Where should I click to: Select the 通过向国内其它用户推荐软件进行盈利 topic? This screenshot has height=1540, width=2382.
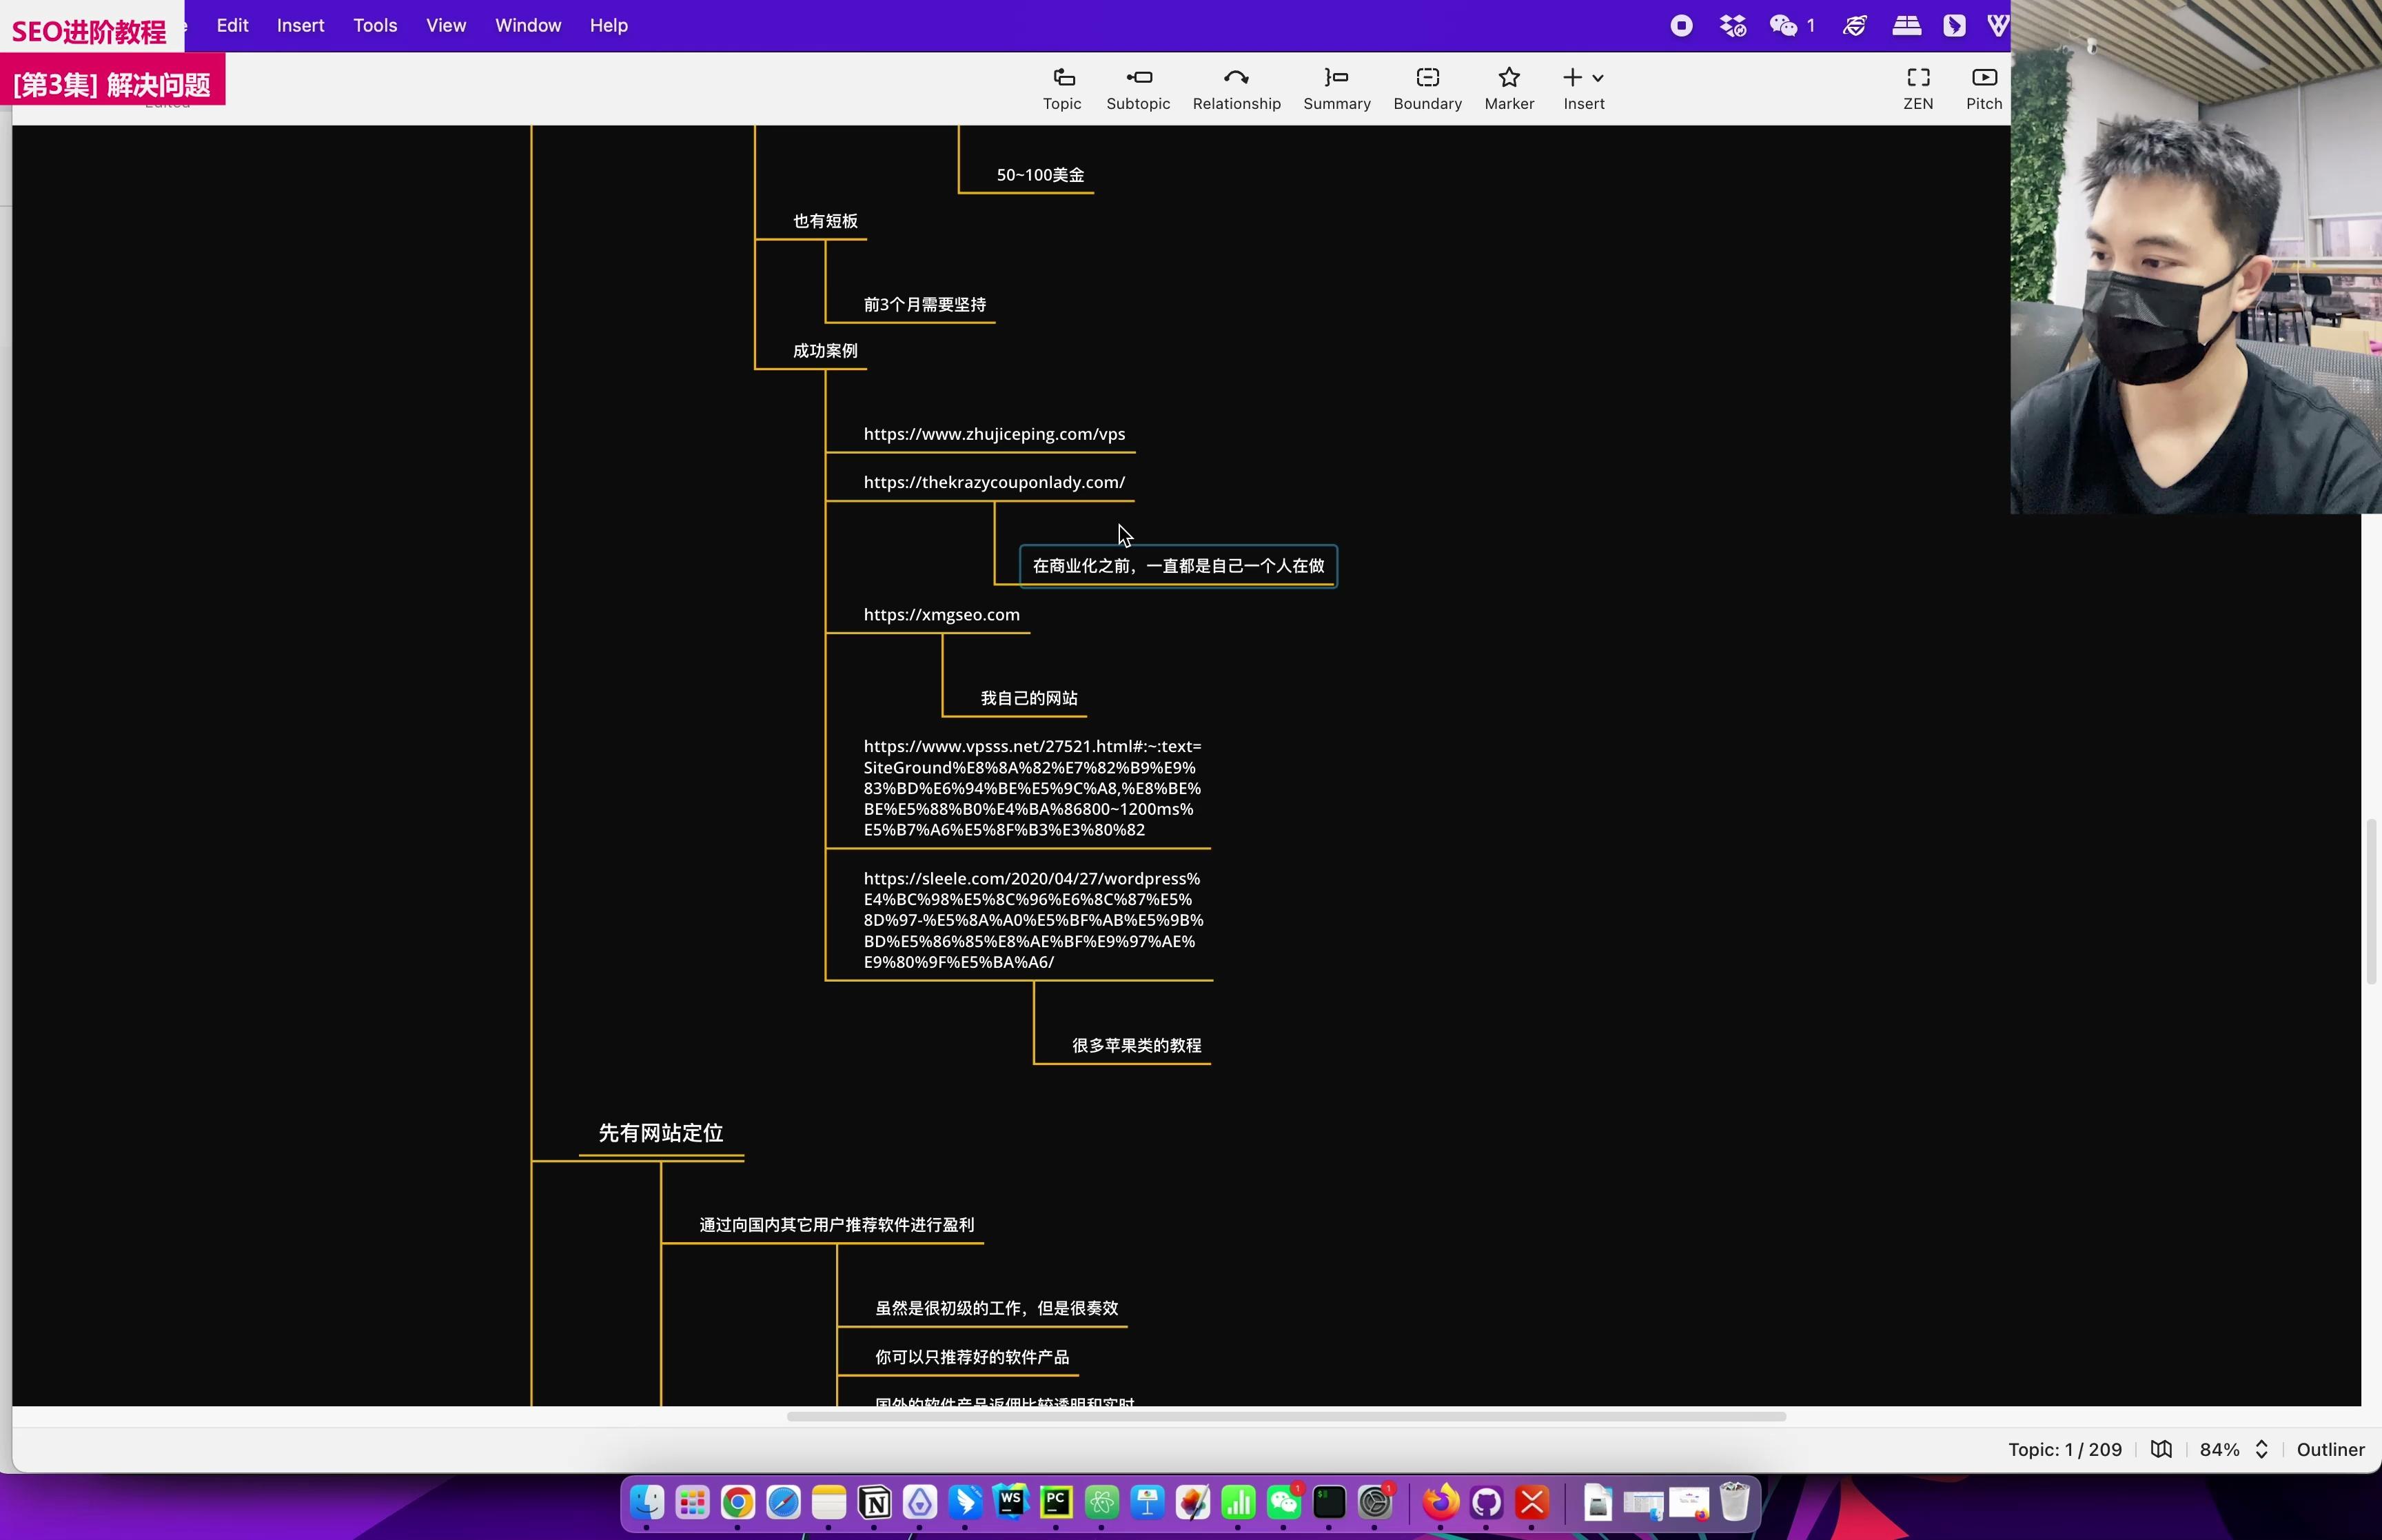pyautogui.click(x=835, y=1225)
